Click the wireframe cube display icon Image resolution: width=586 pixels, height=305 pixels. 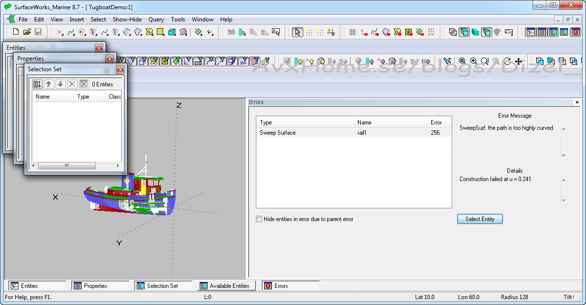(x=453, y=32)
